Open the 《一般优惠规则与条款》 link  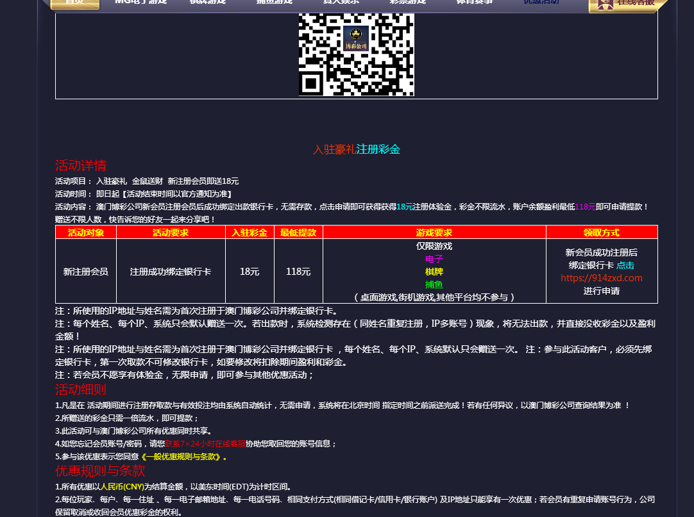pyautogui.click(x=181, y=456)
